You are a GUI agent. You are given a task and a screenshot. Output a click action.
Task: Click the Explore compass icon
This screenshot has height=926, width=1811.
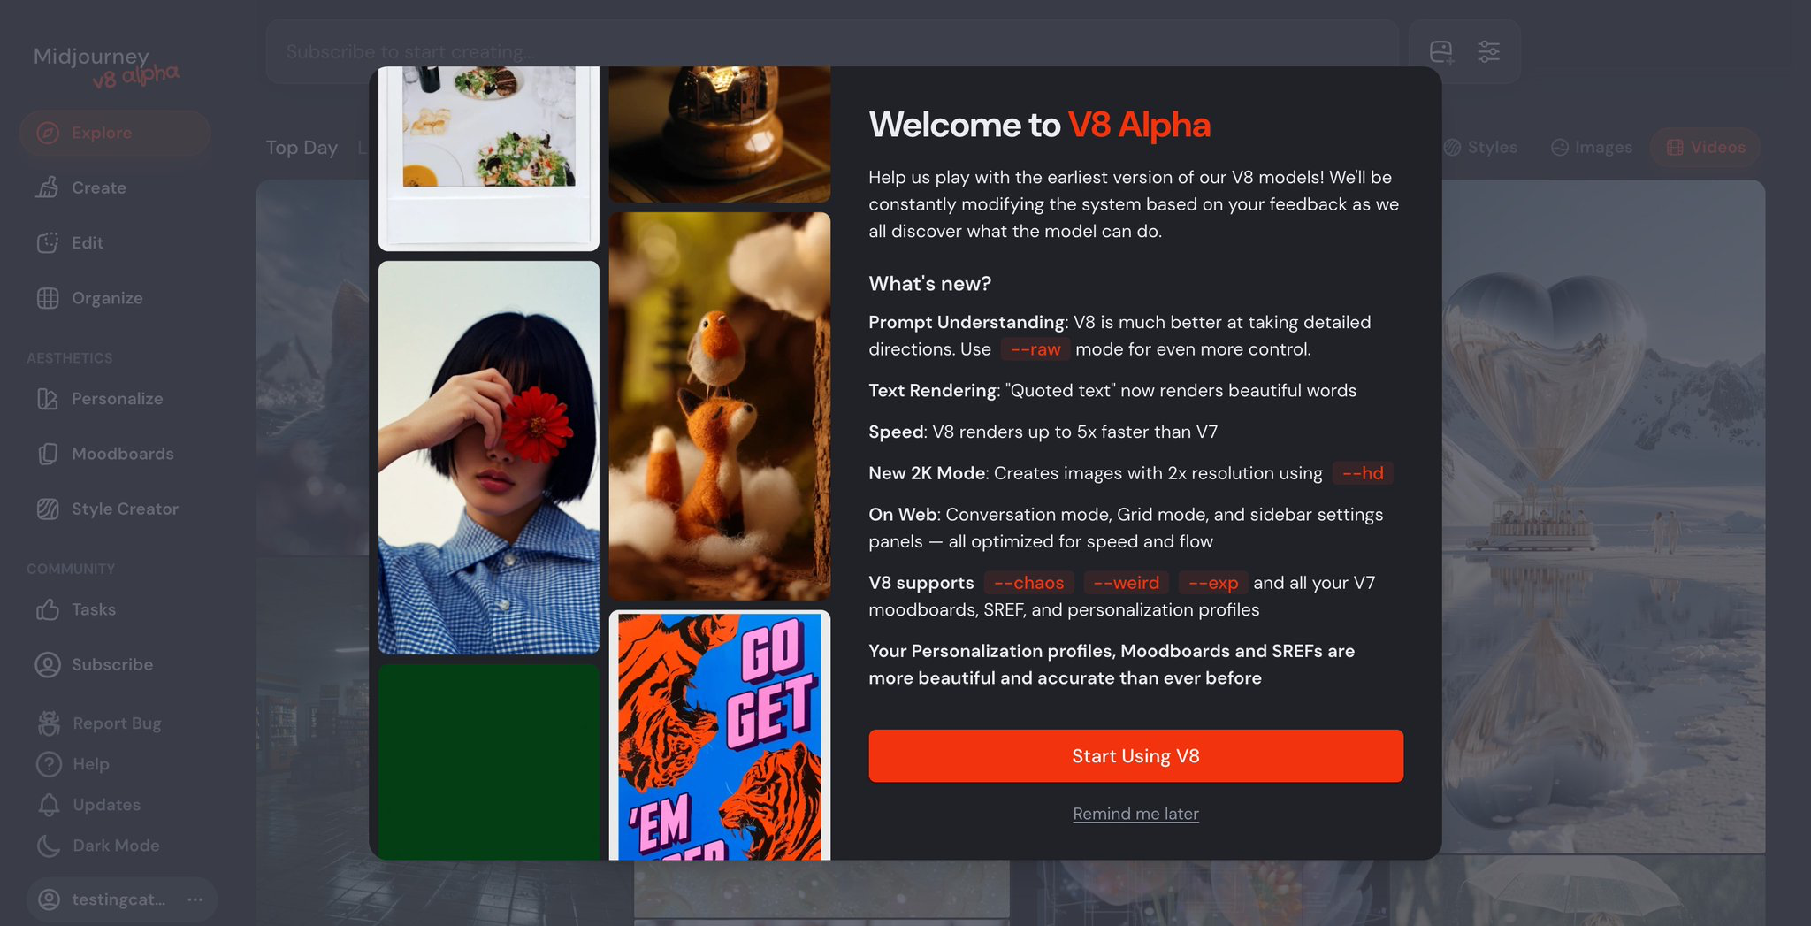click(48, 133)
